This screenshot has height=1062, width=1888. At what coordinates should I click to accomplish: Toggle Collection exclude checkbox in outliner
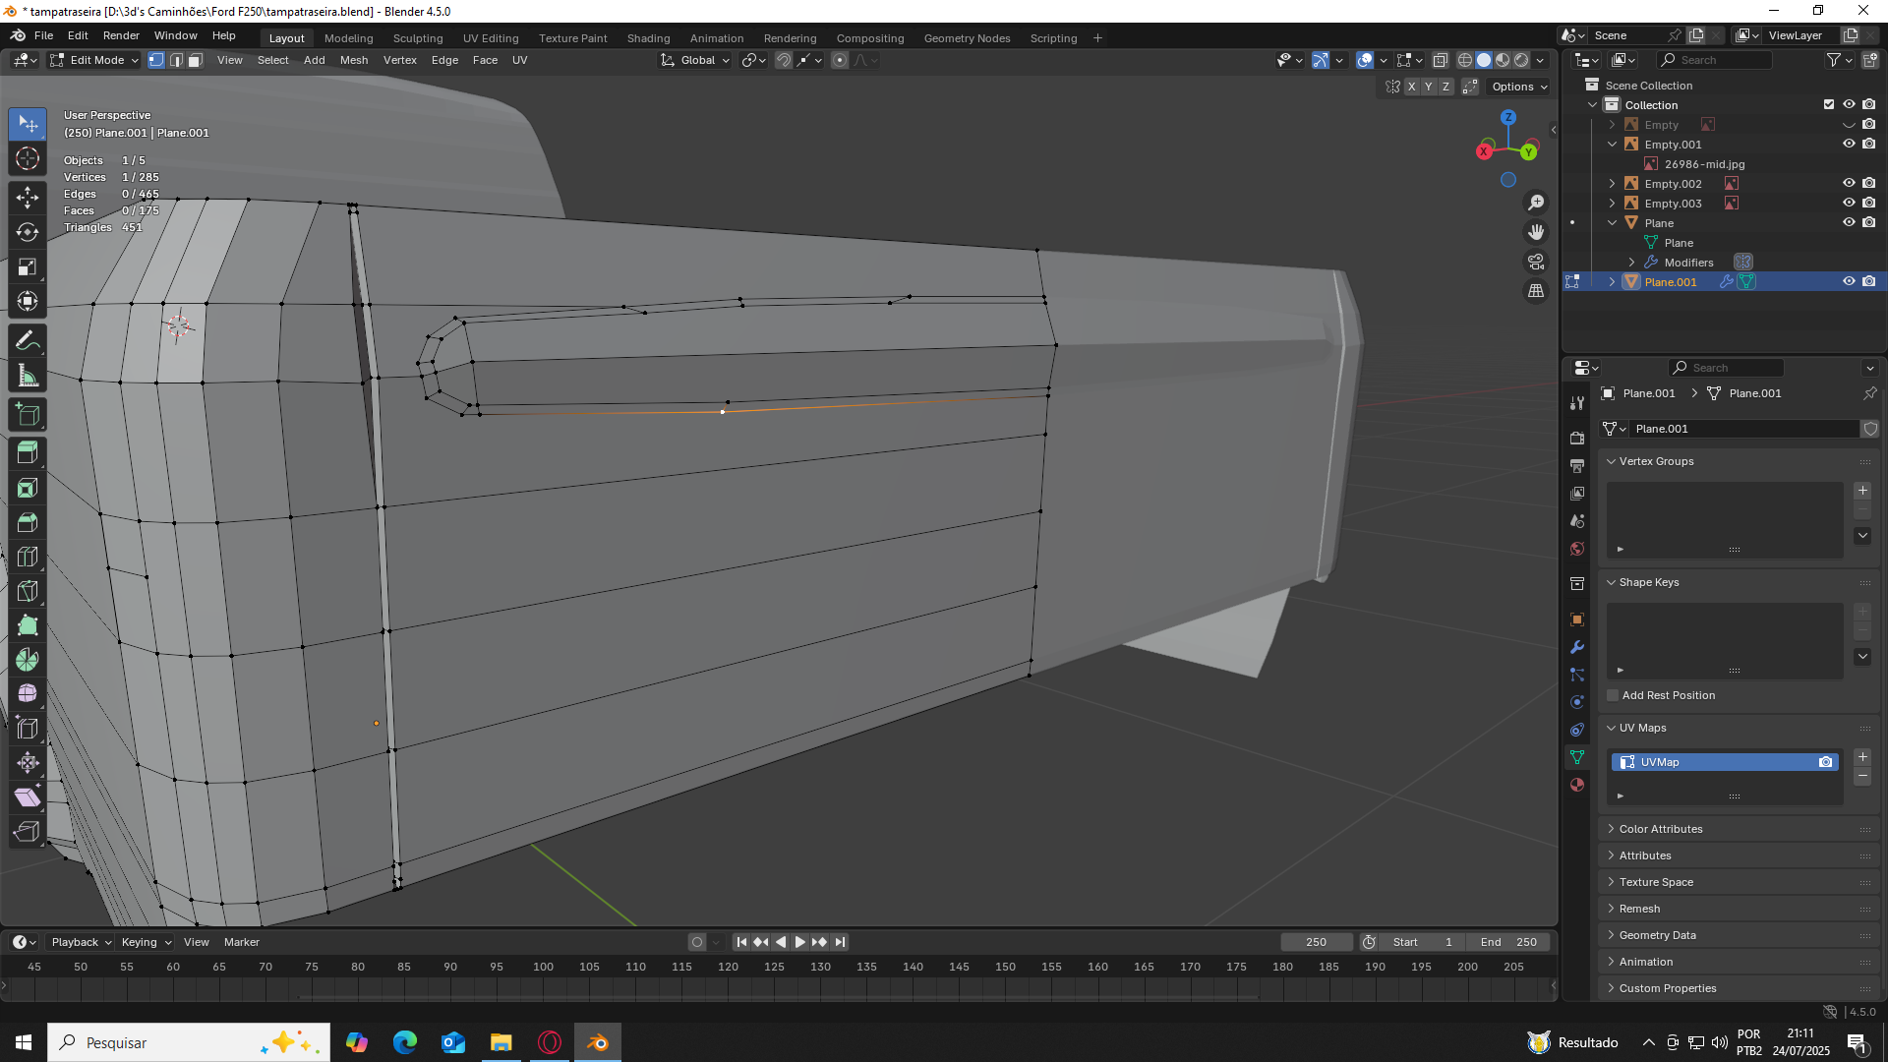1829,105
